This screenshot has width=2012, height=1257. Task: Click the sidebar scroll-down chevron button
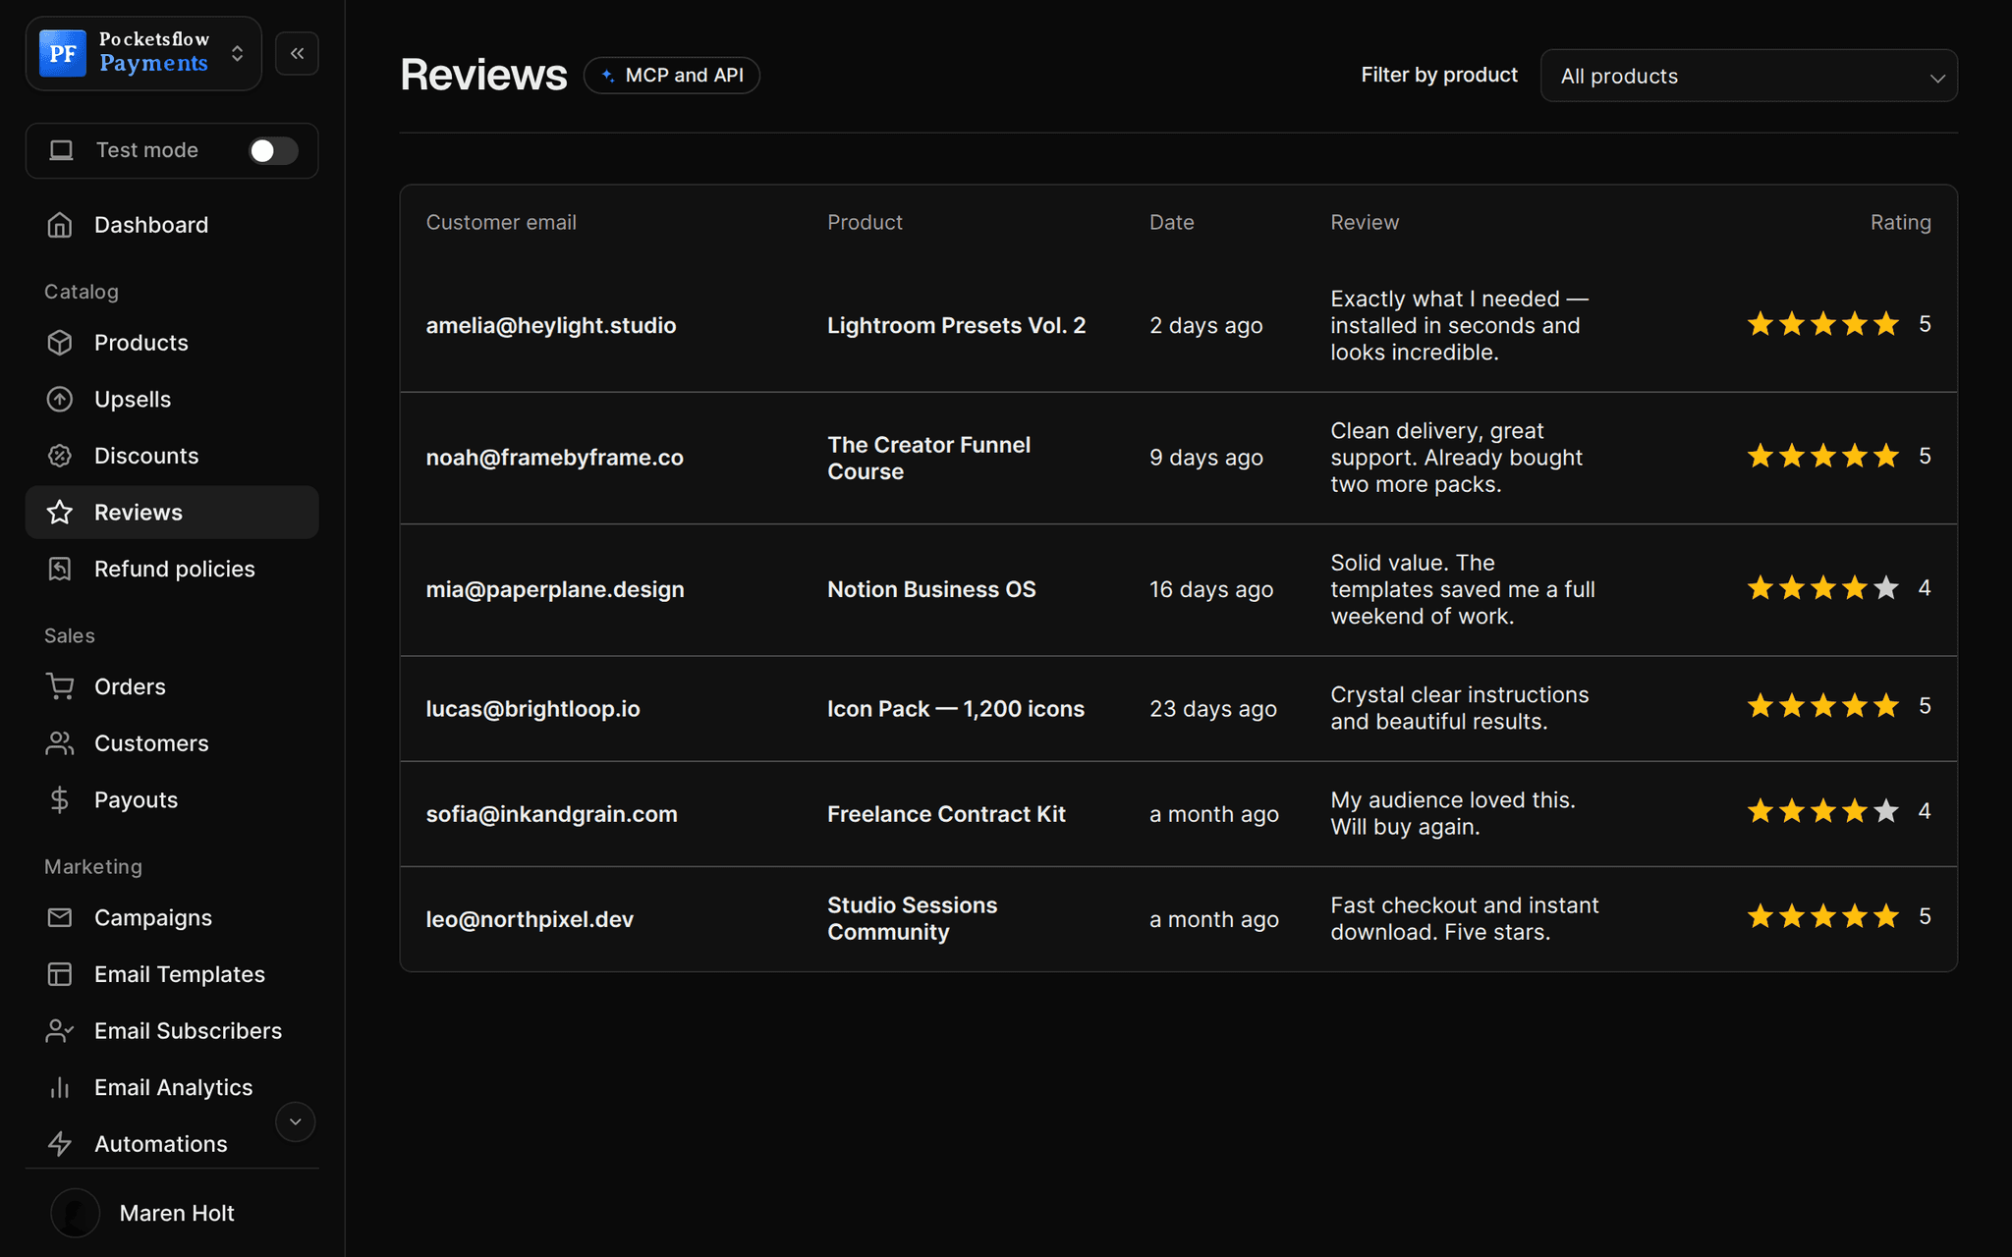click(x=296, y=1121)
